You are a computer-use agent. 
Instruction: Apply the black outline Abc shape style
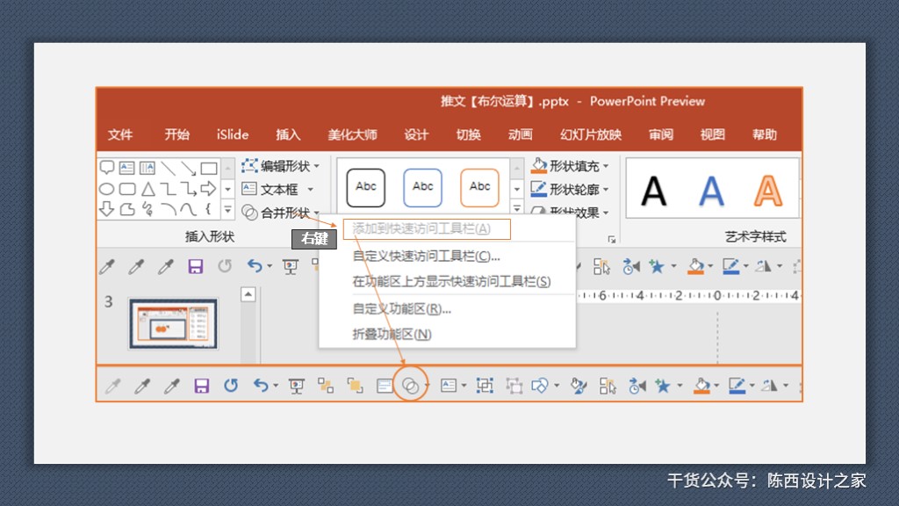pos(366,188)
